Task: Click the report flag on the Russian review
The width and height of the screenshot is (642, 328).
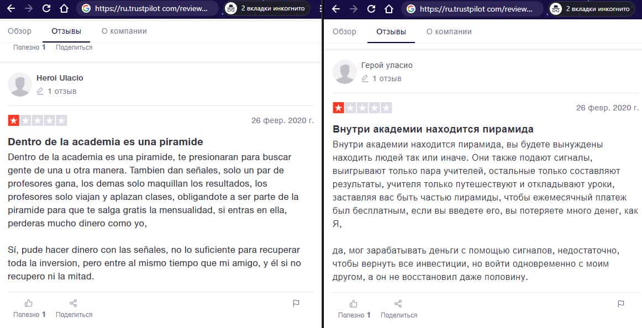Action: (x=621, y=304)
